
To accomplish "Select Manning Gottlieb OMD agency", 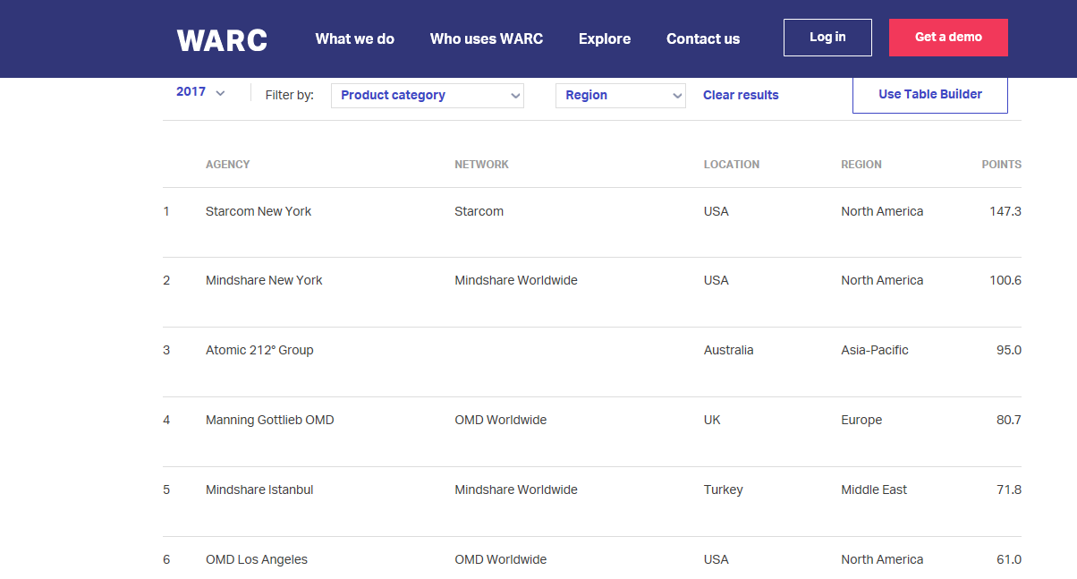I will tap(269, 420).
